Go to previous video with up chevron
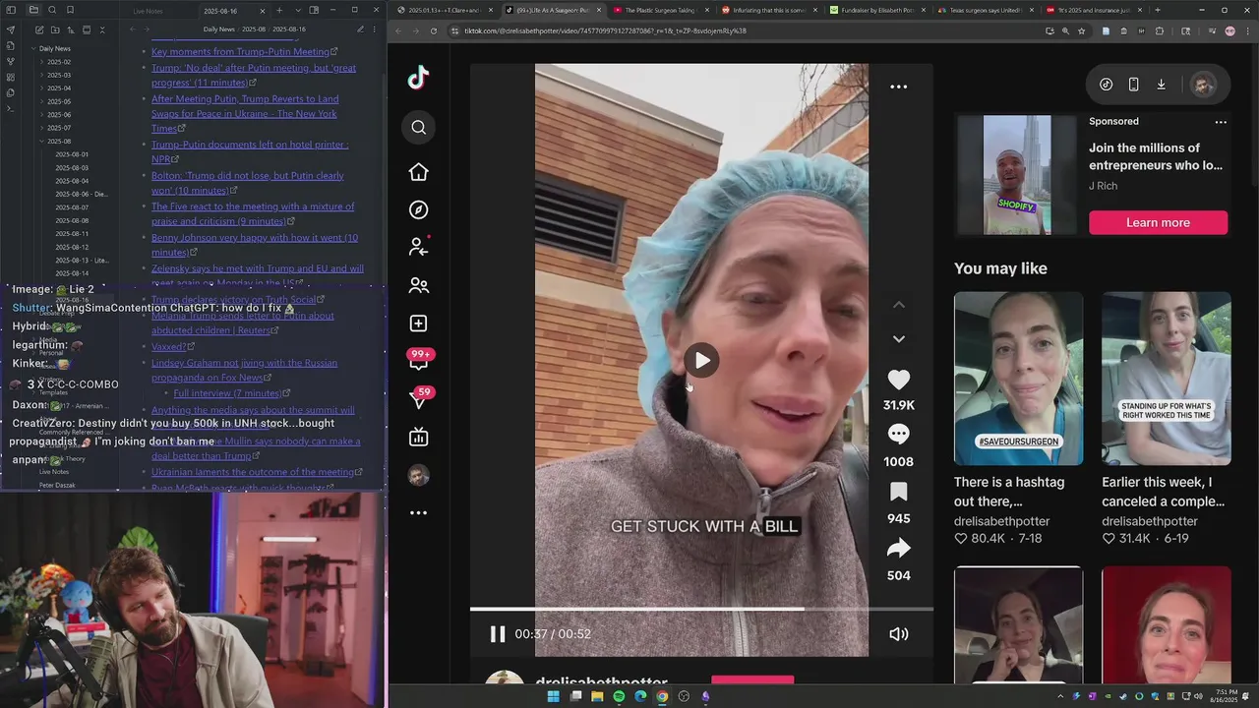This screenshot has width=1259, height=708. pos(898,305)
